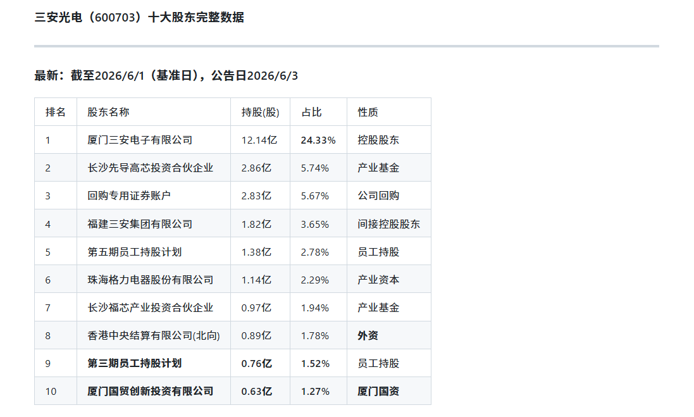The image size is (694, 417).
Task: Click the 1.82亿 holding value
Action: point(256,224)
